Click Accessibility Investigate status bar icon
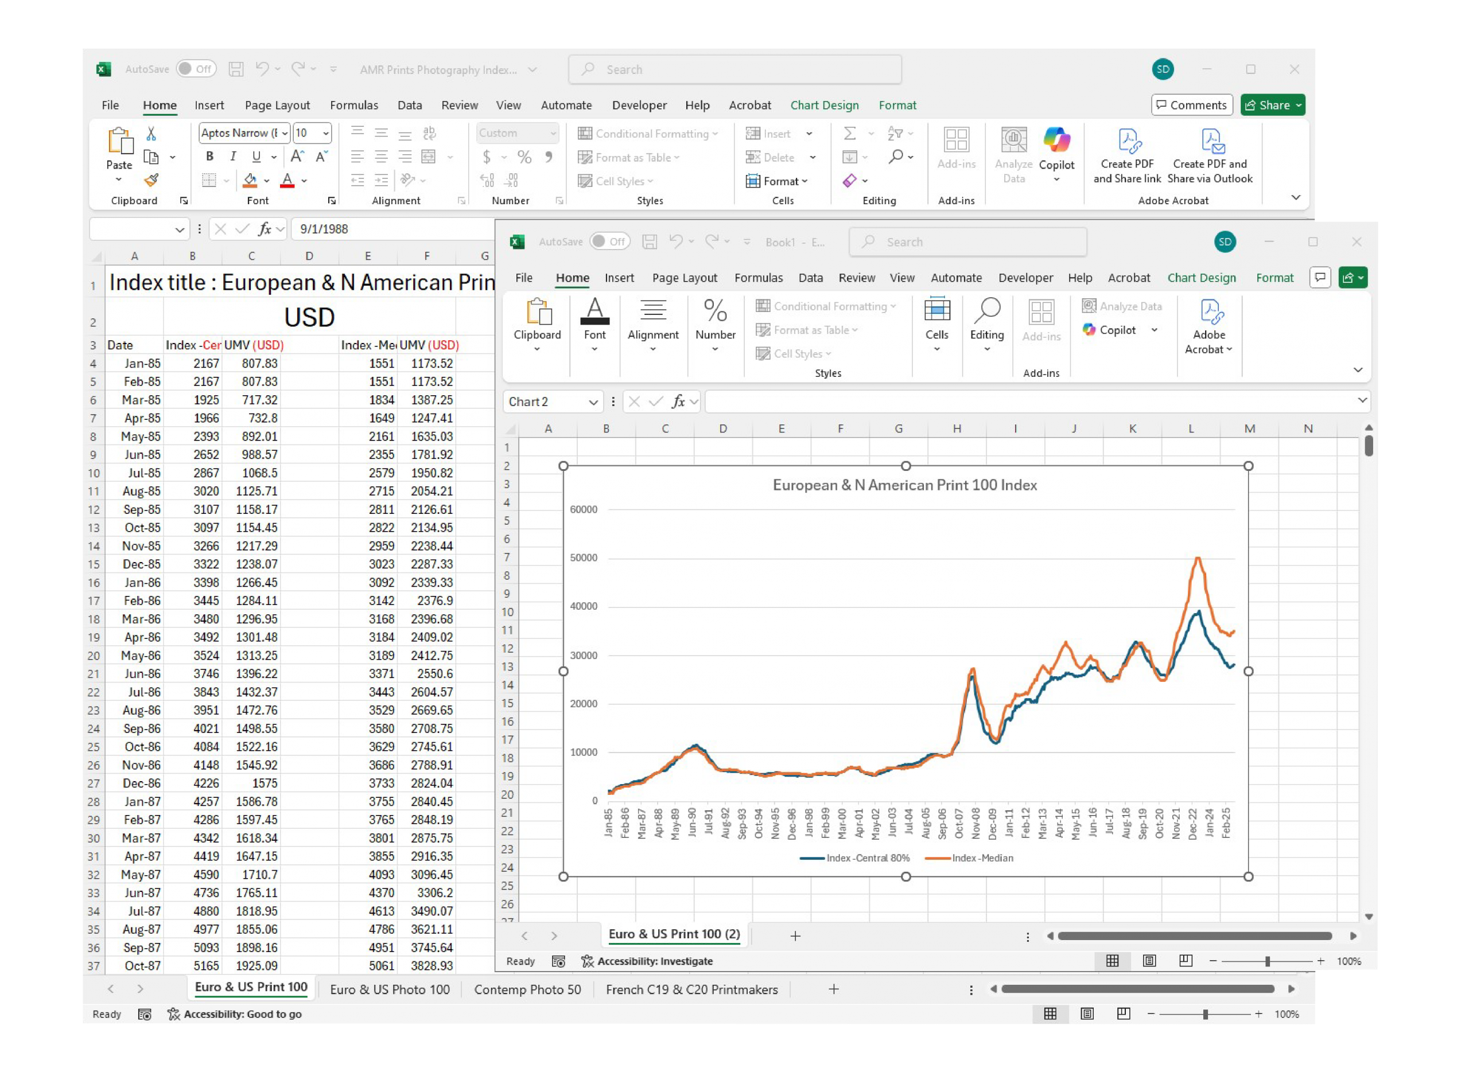Image resolution: width=1469 pixels, height=1080 pixels. (x=588, y=961)
